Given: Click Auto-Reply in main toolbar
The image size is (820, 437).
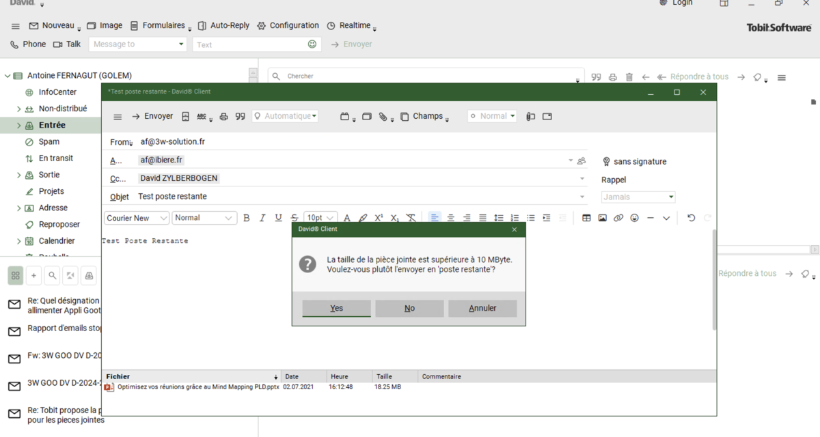Looking at the screenshot, I should (223, 26).
